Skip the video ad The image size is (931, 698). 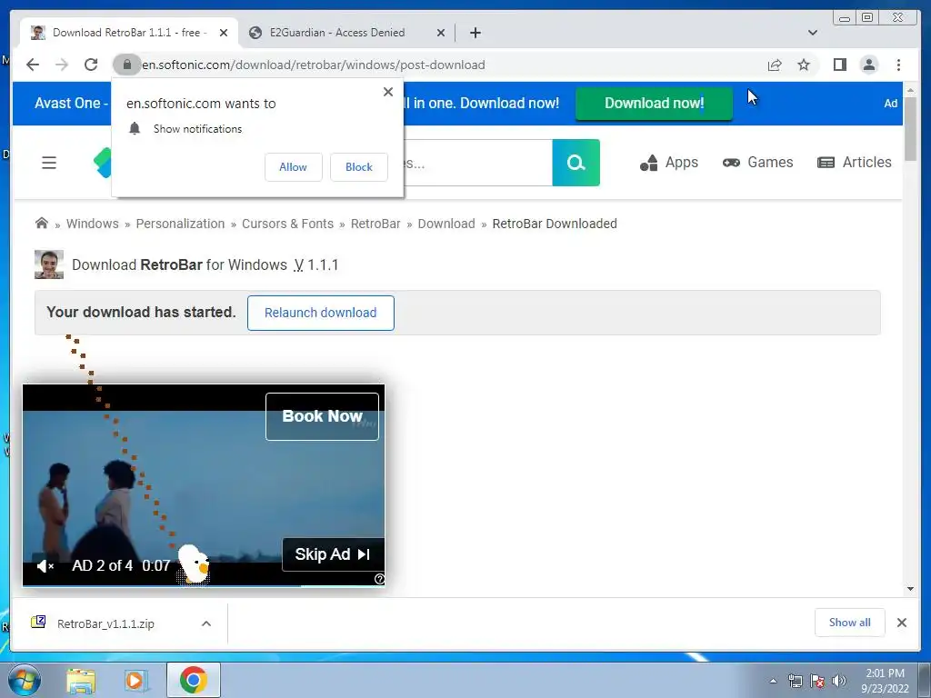point(333,554)
